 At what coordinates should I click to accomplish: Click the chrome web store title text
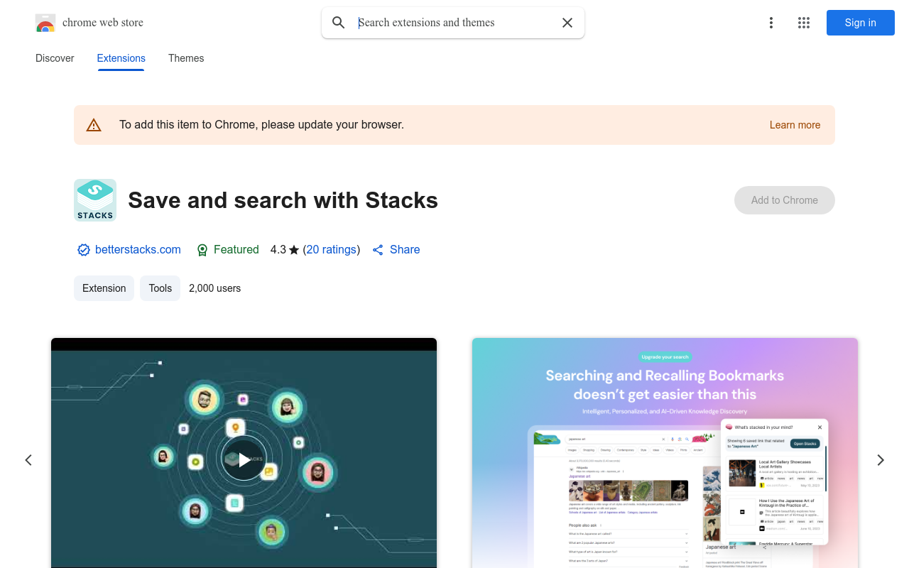tap(103, 23)
